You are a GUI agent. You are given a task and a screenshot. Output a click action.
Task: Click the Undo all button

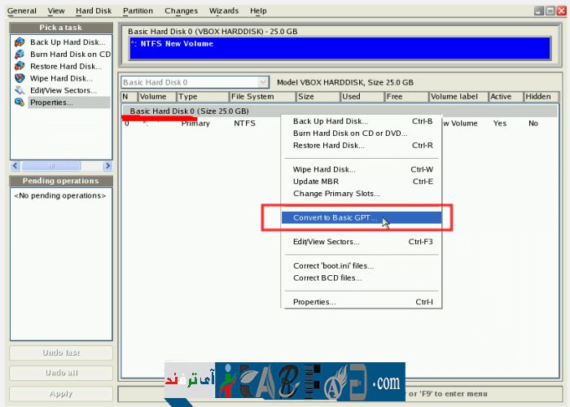[61, 373]
